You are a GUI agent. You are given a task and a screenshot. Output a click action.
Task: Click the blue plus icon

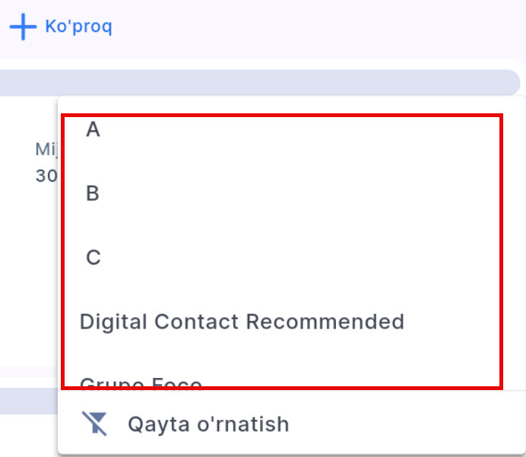click(23, 27)
